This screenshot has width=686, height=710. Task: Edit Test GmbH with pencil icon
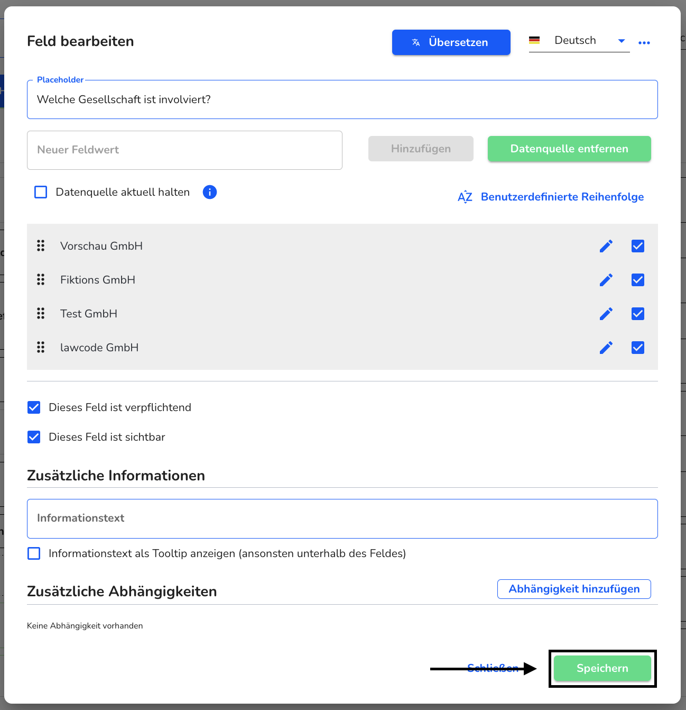point(606,314)
